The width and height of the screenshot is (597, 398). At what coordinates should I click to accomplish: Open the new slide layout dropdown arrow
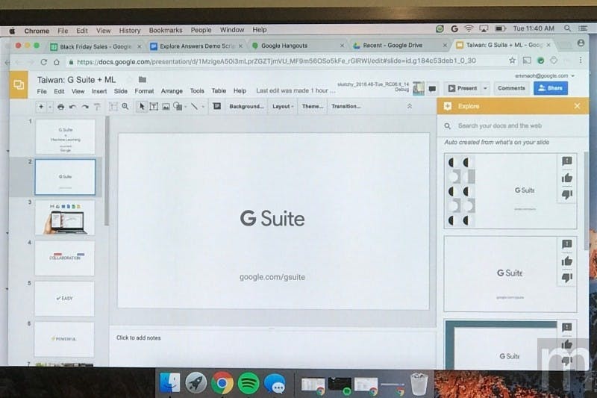coord(50,108)
